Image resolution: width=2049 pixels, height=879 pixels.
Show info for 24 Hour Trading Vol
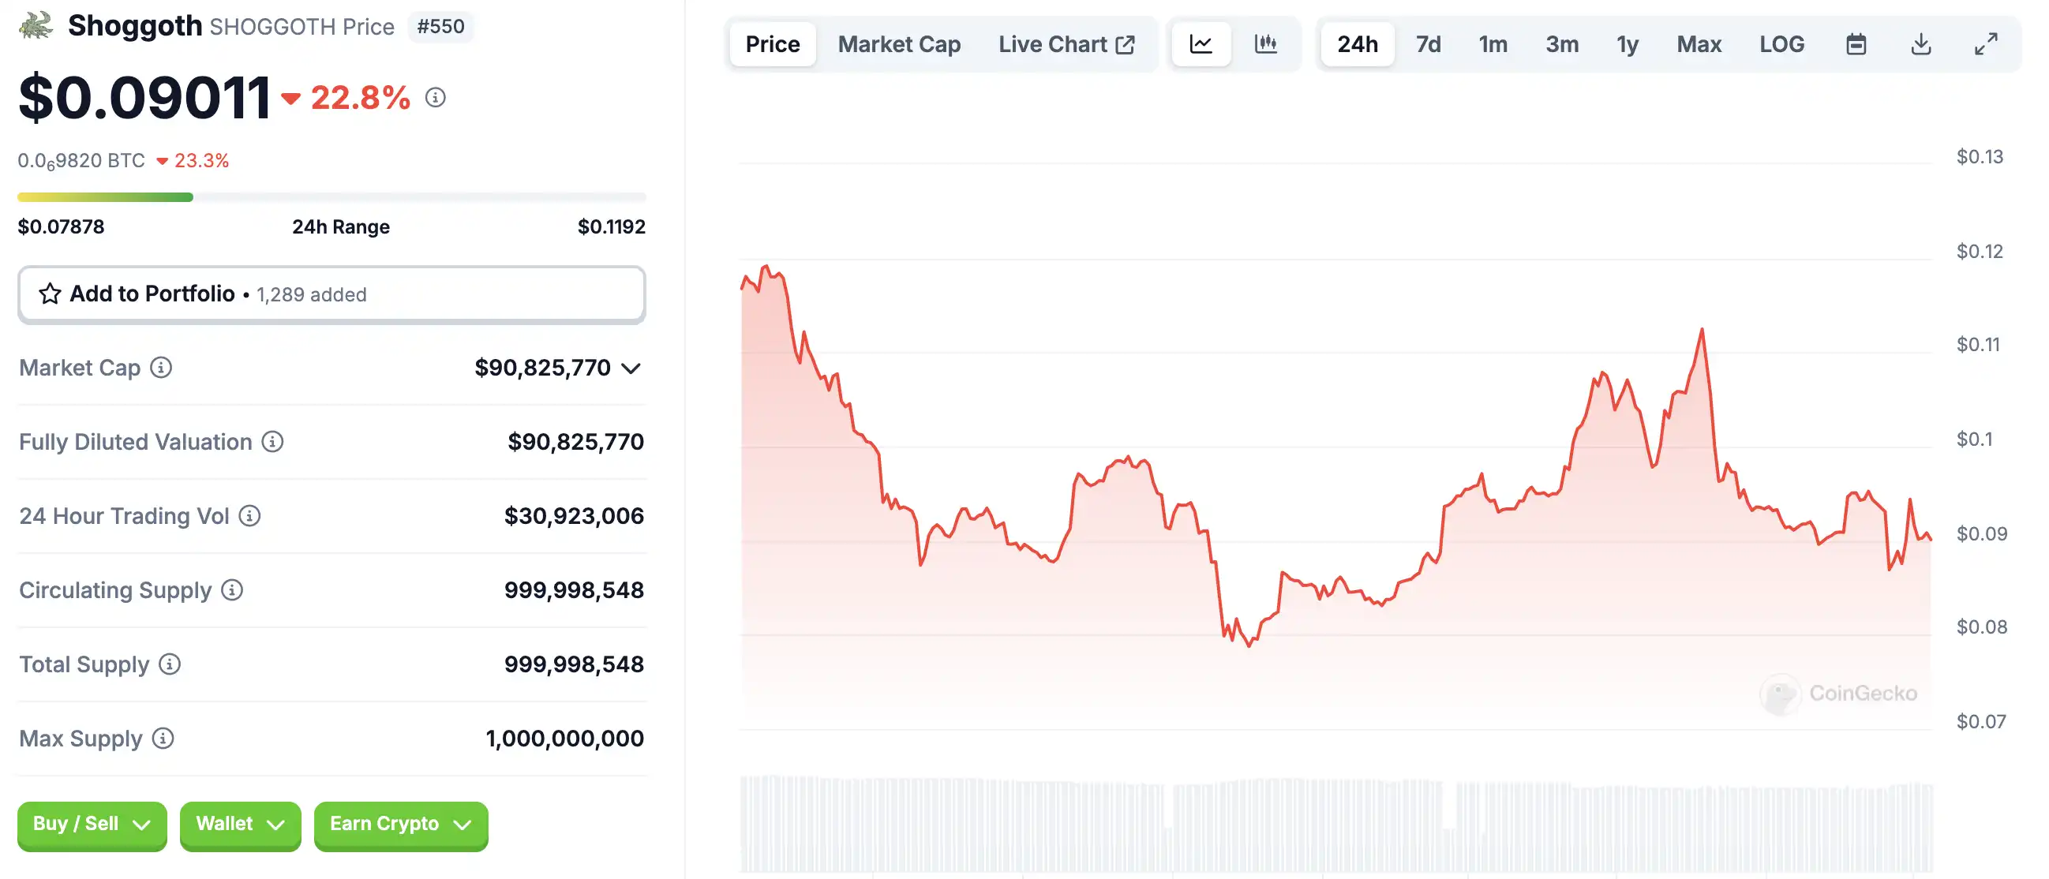[249, 516]
